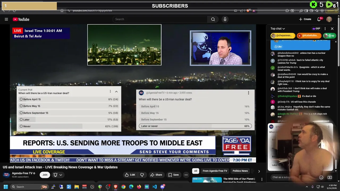Viewport: 340px width, 191px height.
Task: Open Brave Leo AI sparkle icon
Action: (x=317, y=11)
